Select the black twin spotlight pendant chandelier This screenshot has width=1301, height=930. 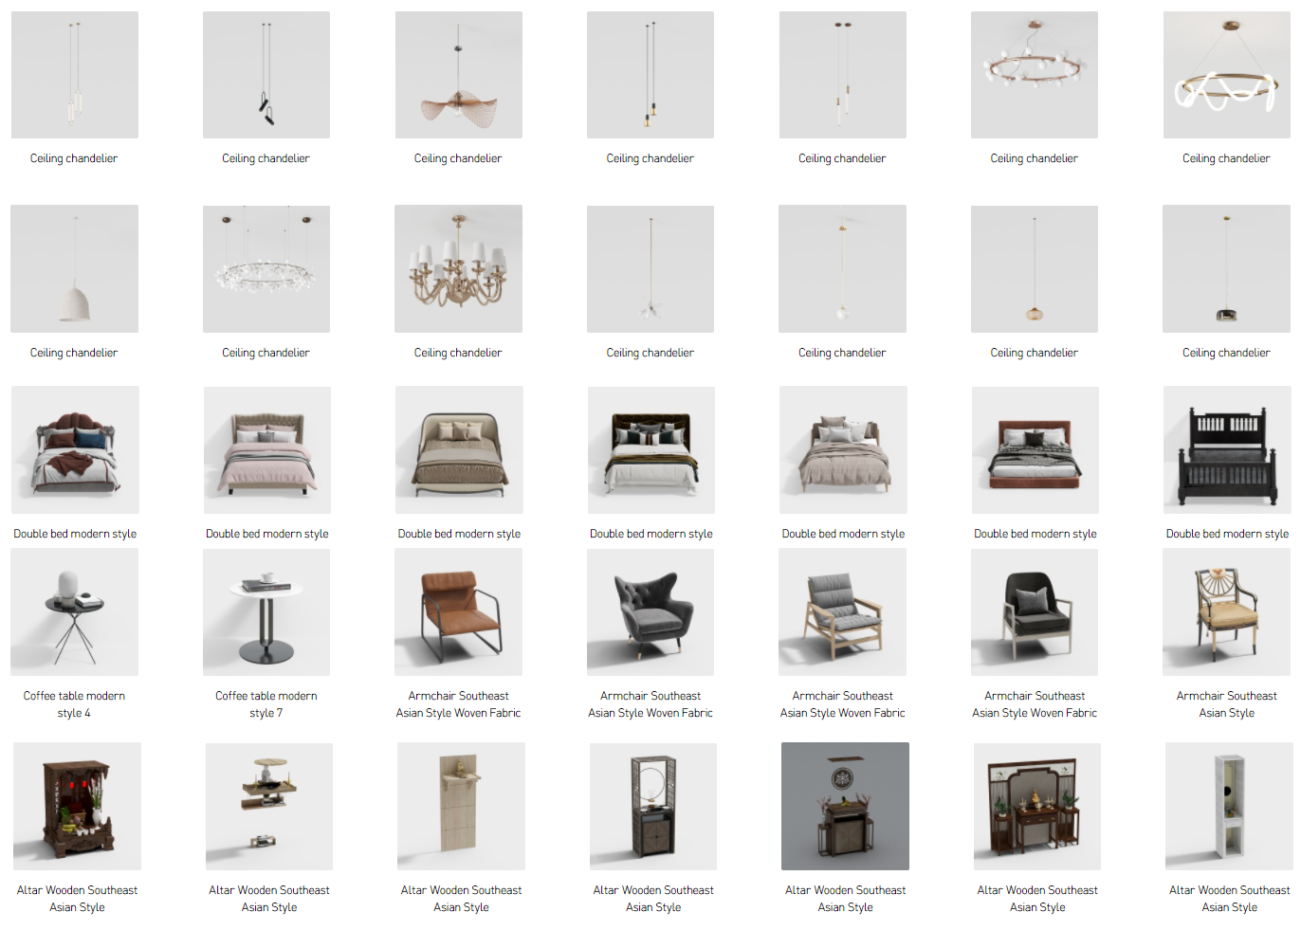(x=266, y=75)
